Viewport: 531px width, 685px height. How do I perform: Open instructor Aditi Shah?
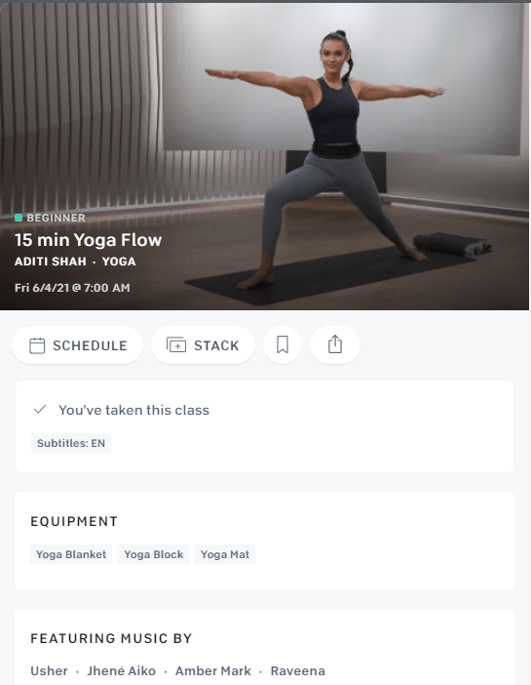pyautogui.click(x=51, y=262)
